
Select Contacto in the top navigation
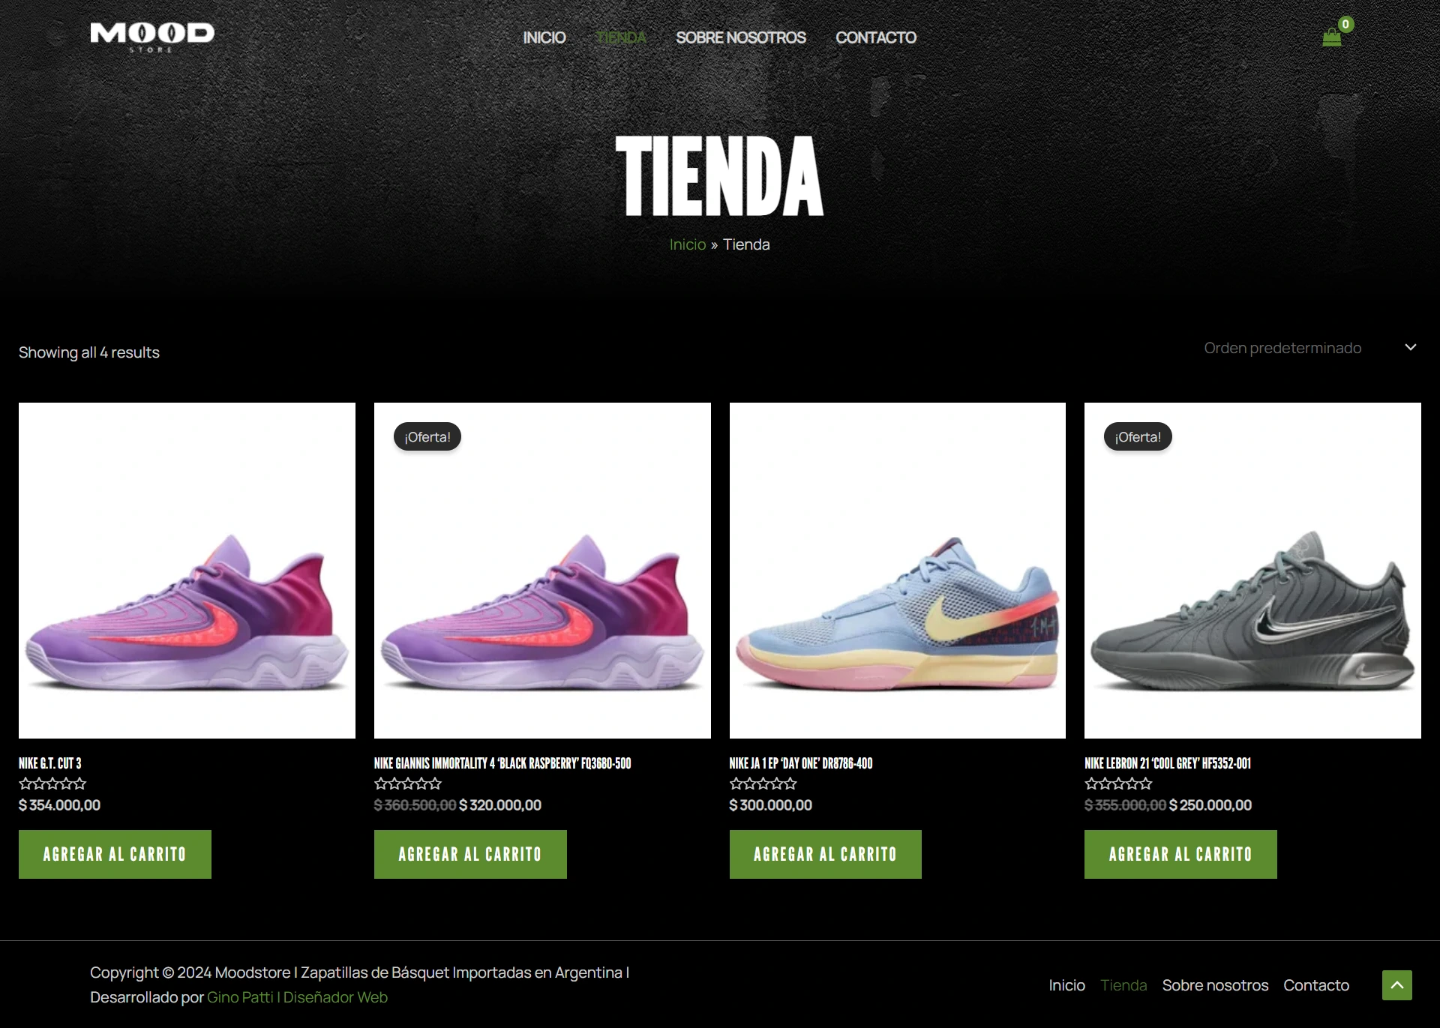(876, 37)
